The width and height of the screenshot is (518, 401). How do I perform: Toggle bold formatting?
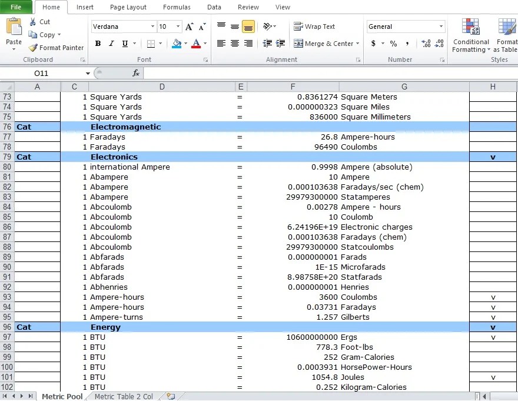[x=98, y=44]
